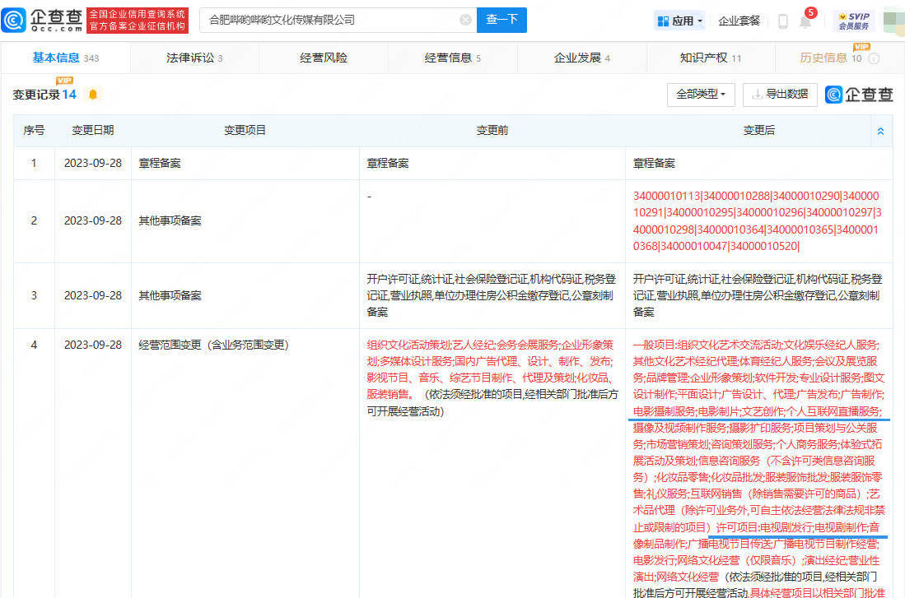The image size is (905, 598).
Task: Click the change record alert bell icon
Action: point(93,95)
